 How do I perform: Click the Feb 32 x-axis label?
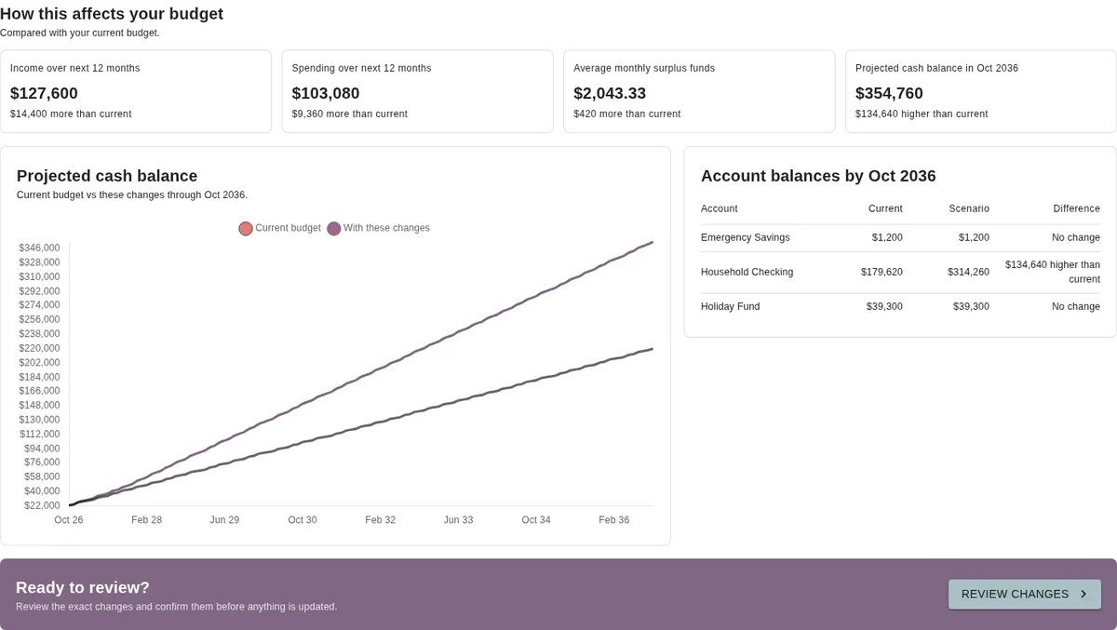pyautogui.click(x=381, y=520)
